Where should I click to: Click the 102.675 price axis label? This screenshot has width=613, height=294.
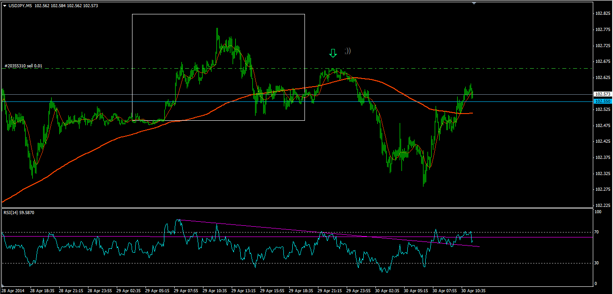tap(603, 61)
